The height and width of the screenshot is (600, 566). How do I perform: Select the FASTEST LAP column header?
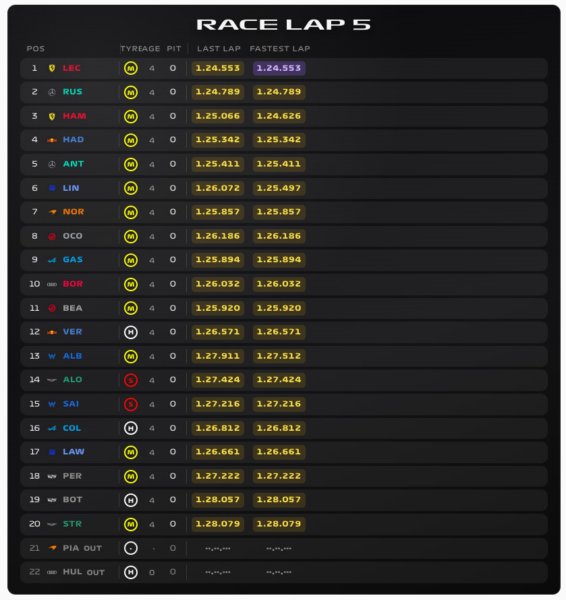[x=280, y=49]
